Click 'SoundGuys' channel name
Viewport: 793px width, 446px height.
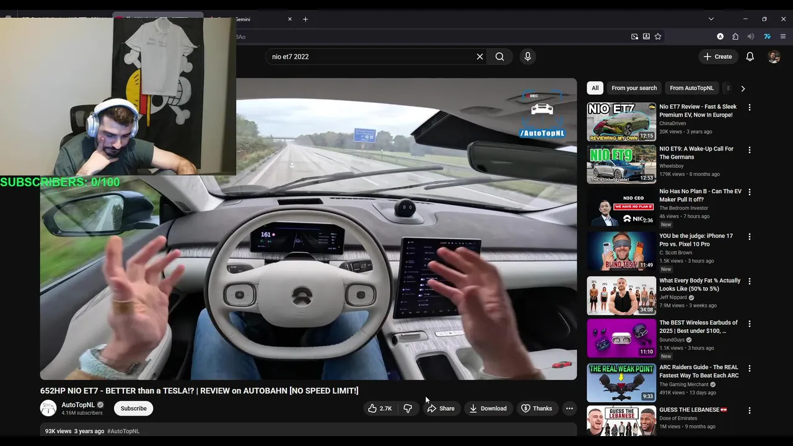(x=672, y=339)
